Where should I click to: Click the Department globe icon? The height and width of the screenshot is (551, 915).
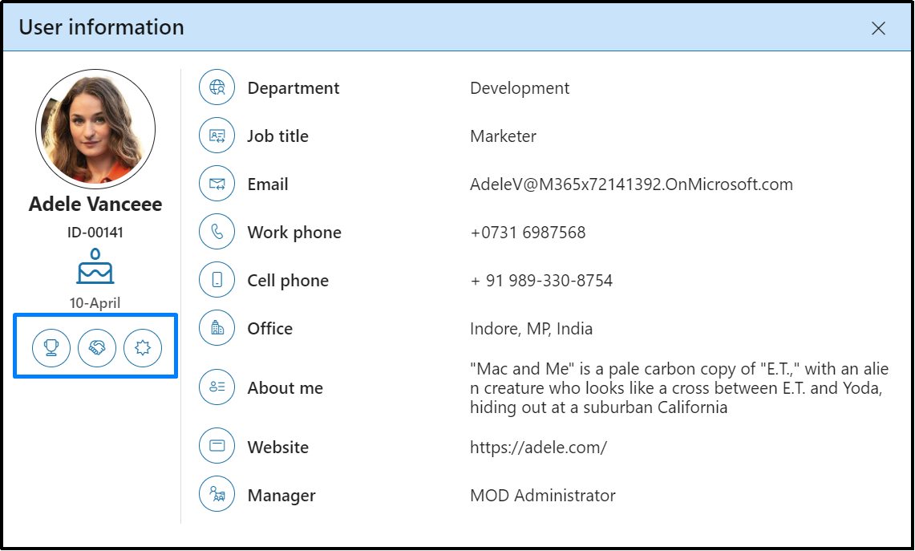pyautogui.click(x=217, y=87)
